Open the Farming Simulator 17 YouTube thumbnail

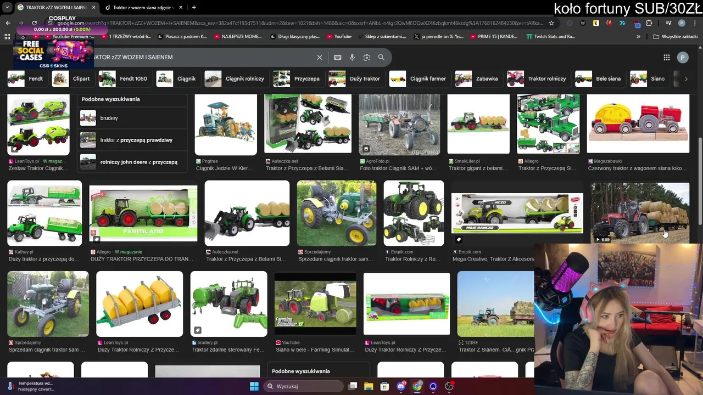(x=315, y=304)
